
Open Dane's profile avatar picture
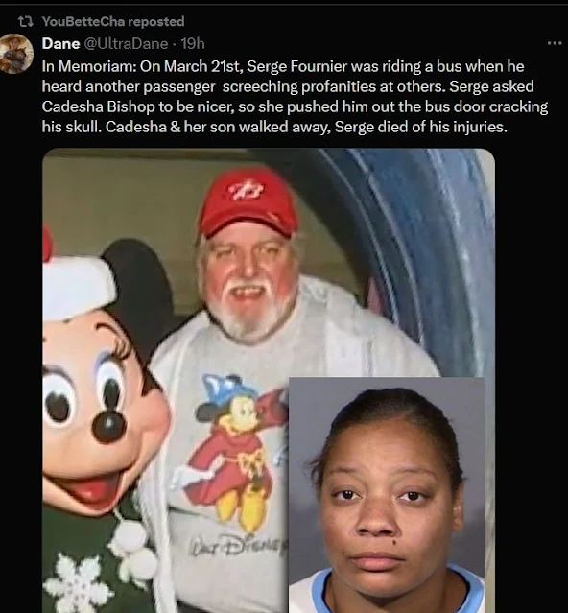pyautogui.click(x=17, y=54)
